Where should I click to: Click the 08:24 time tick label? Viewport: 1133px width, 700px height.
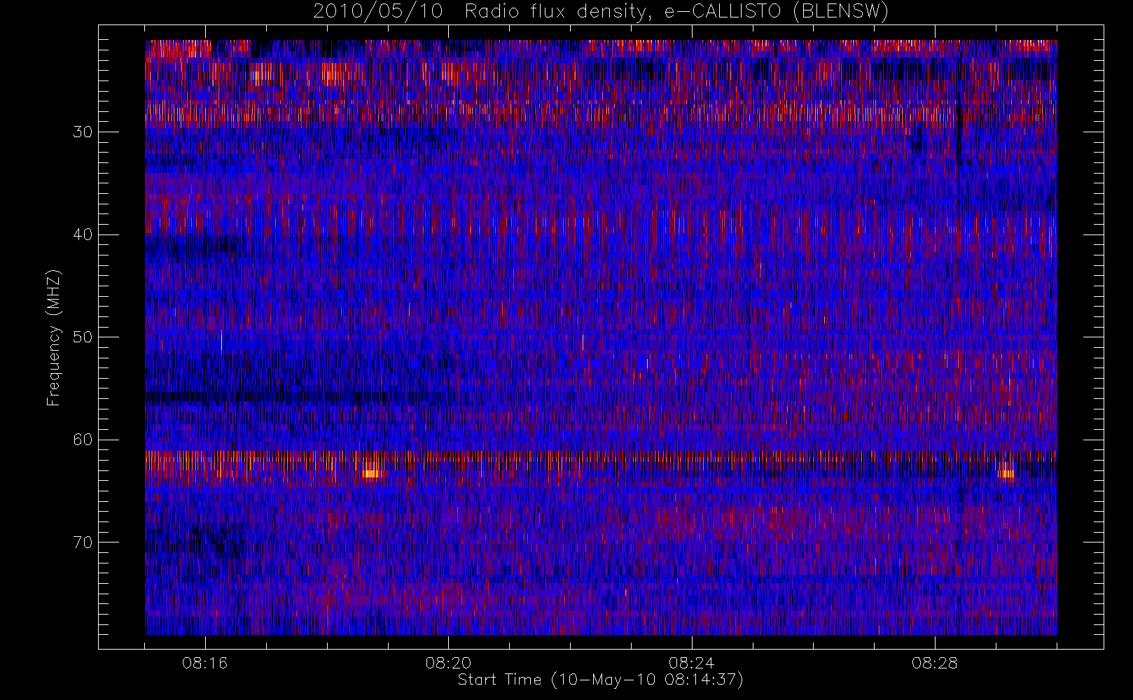click(691, 663)
